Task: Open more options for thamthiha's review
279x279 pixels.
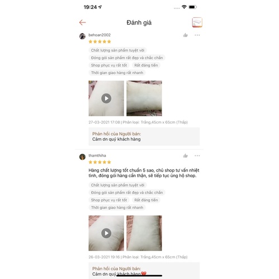Action: point(197,155)
